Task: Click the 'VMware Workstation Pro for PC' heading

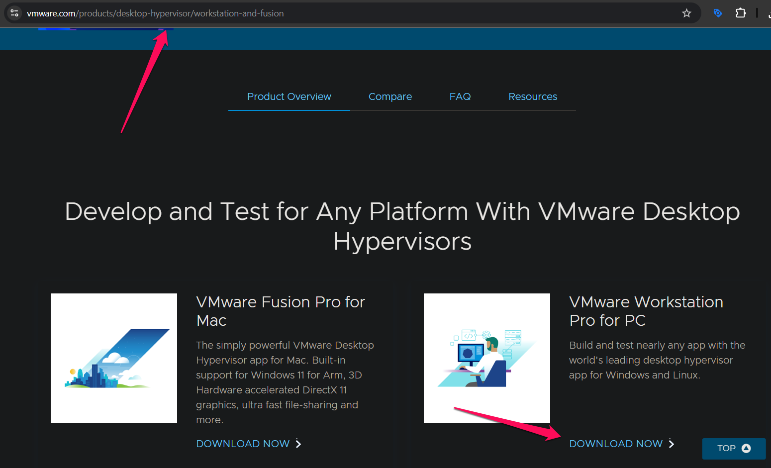Action: pyautogui.click(x=646, y=311)
